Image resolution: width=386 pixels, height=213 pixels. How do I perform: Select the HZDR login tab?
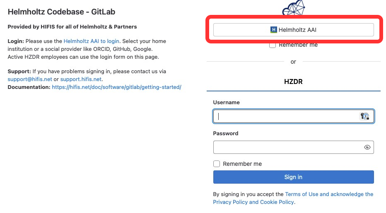pyautogui.click(x=293, y=82)
